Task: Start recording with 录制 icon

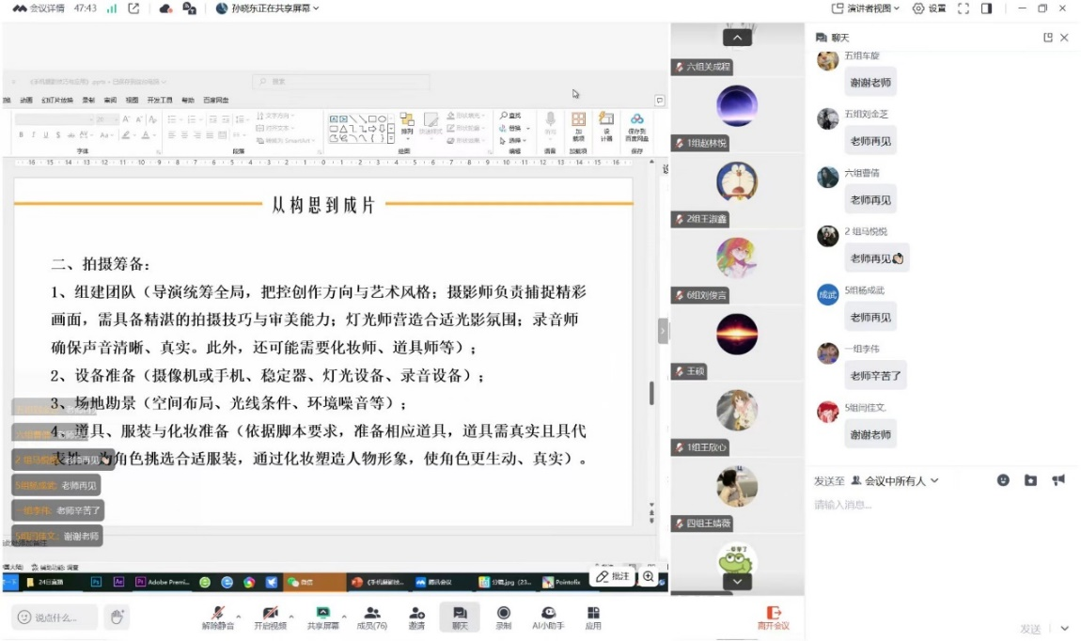Action: [503, 616]
